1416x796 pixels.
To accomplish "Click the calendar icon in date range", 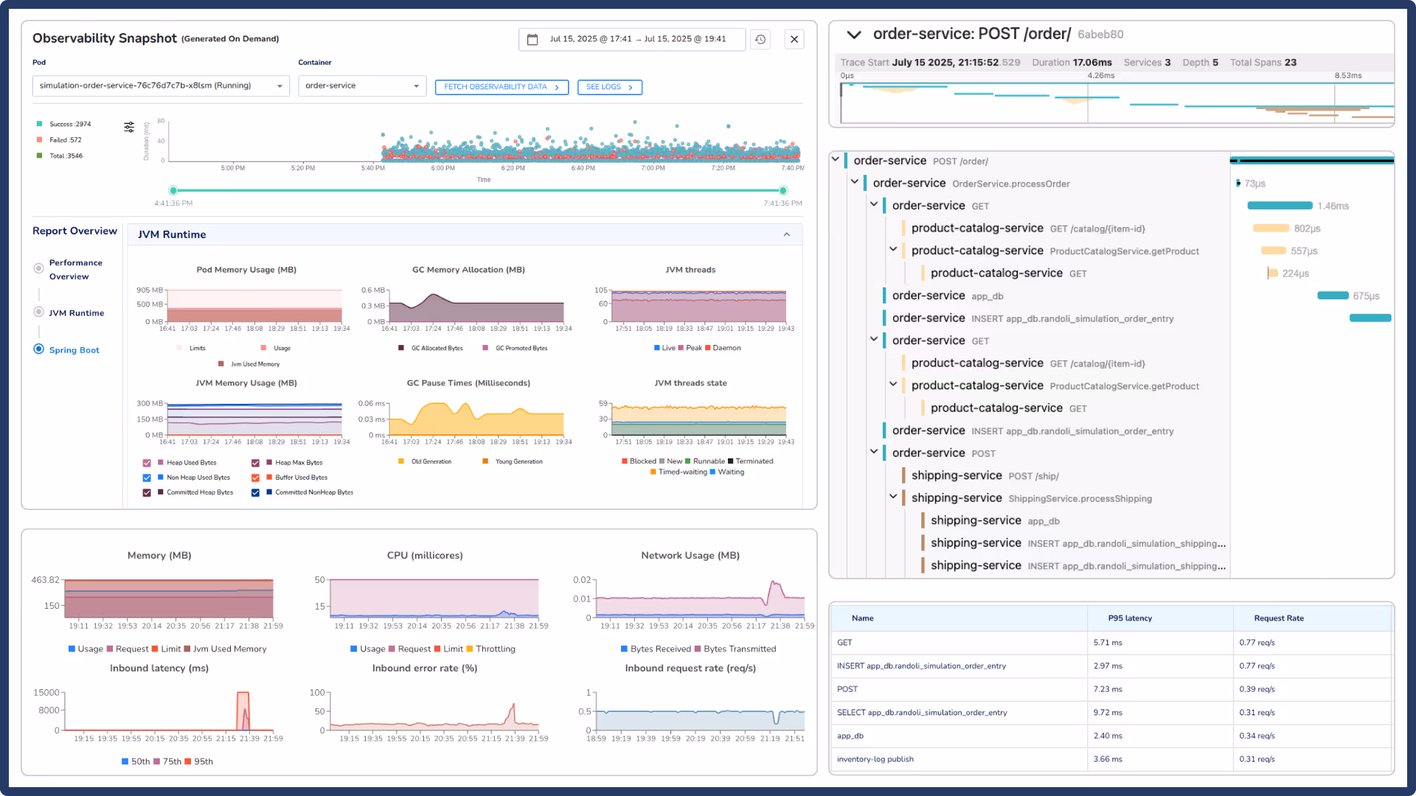I will (532, 39).
